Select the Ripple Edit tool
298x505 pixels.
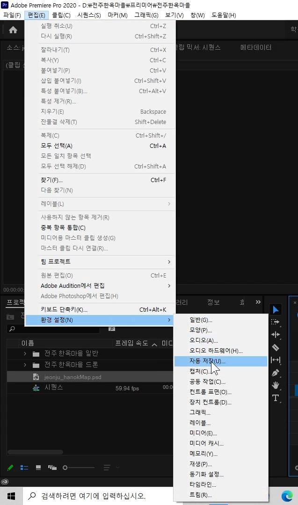point(276,335)
